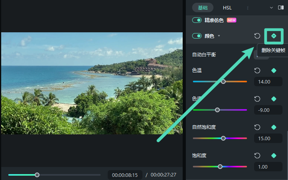Toggle the before/after comparison view icon
The image size is (288, 180).
coord(281,7)
